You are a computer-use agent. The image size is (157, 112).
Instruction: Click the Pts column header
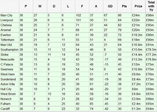124,6
